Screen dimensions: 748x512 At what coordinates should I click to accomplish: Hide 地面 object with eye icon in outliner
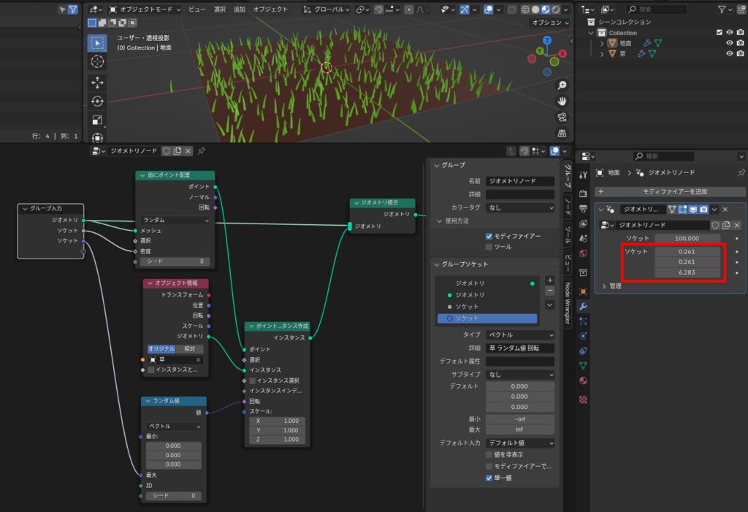729,43
